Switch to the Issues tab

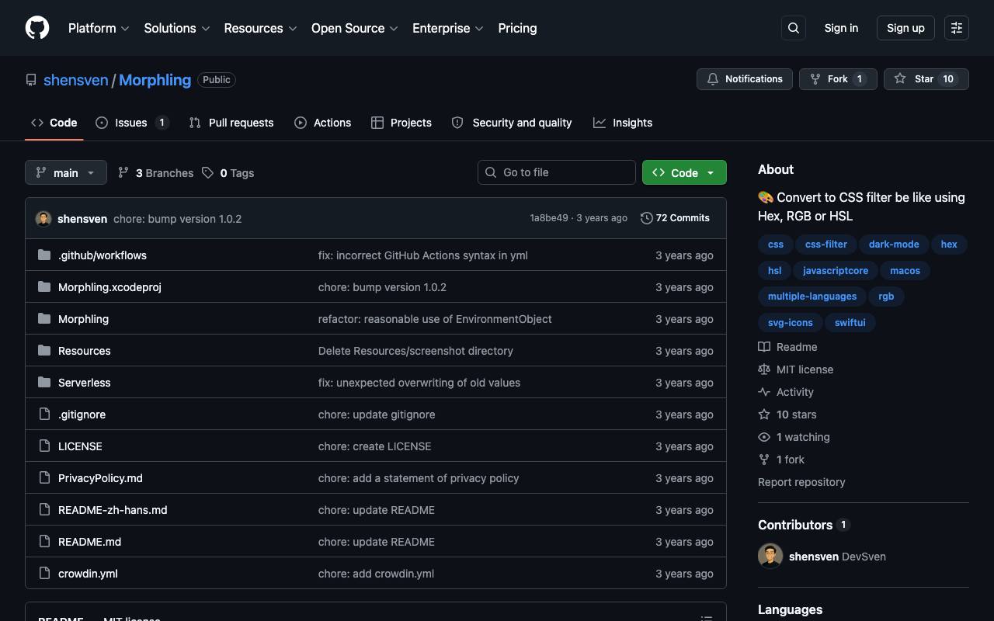(x=132, y=123)
